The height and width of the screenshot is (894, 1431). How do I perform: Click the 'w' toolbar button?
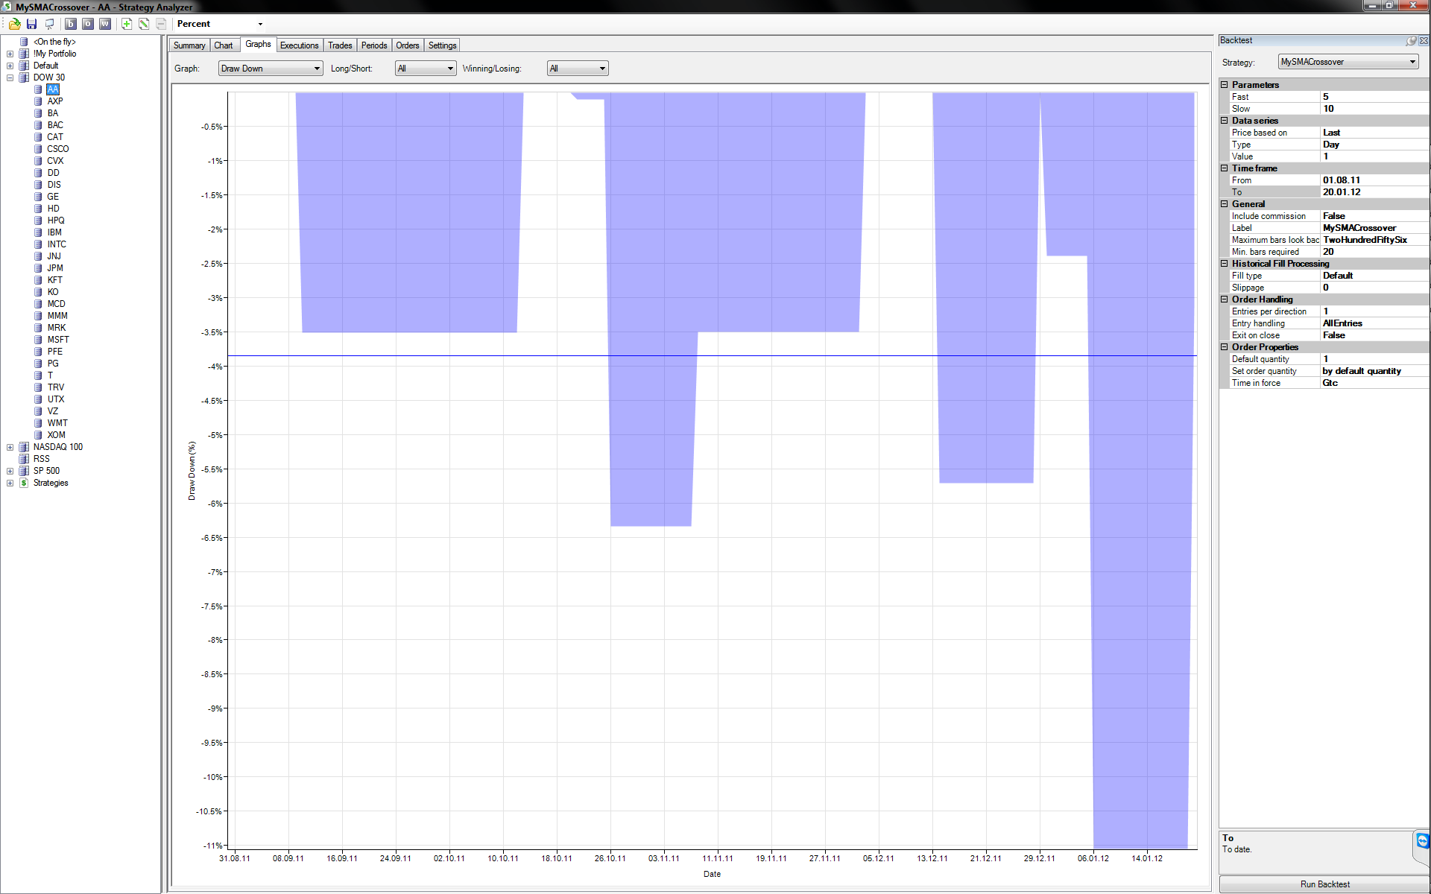(x=105, y=24)
